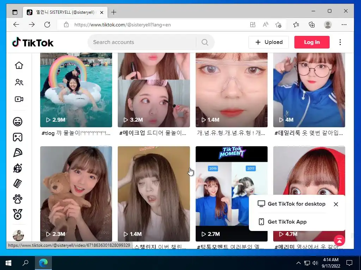
Task: Open the Windows Start menu
Action: pyautogui.click(x=8, y=263)
